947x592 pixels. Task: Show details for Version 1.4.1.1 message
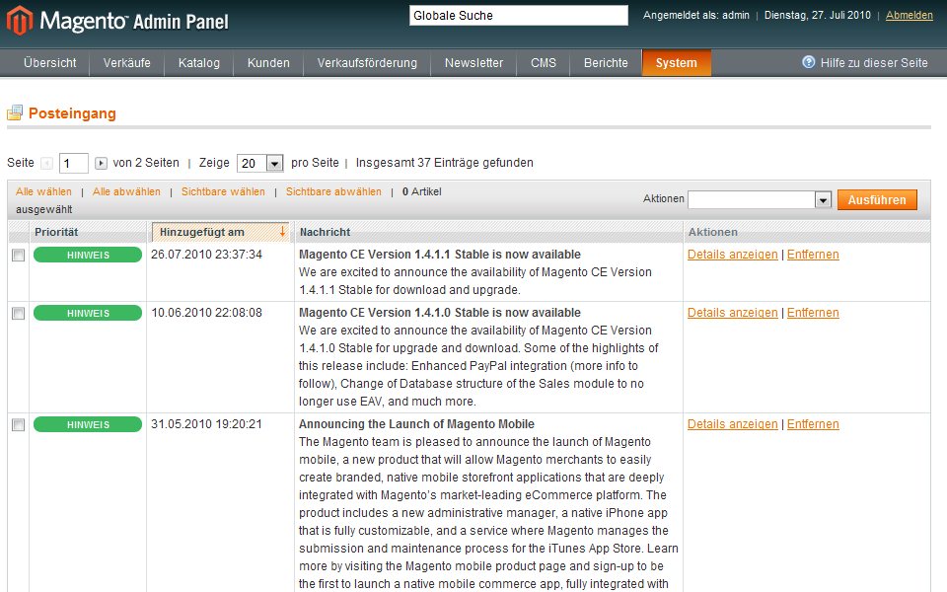[x=733, y=255]
